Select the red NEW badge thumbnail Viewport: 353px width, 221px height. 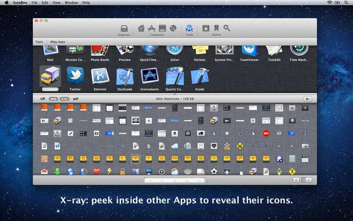(x=266, y=133)
